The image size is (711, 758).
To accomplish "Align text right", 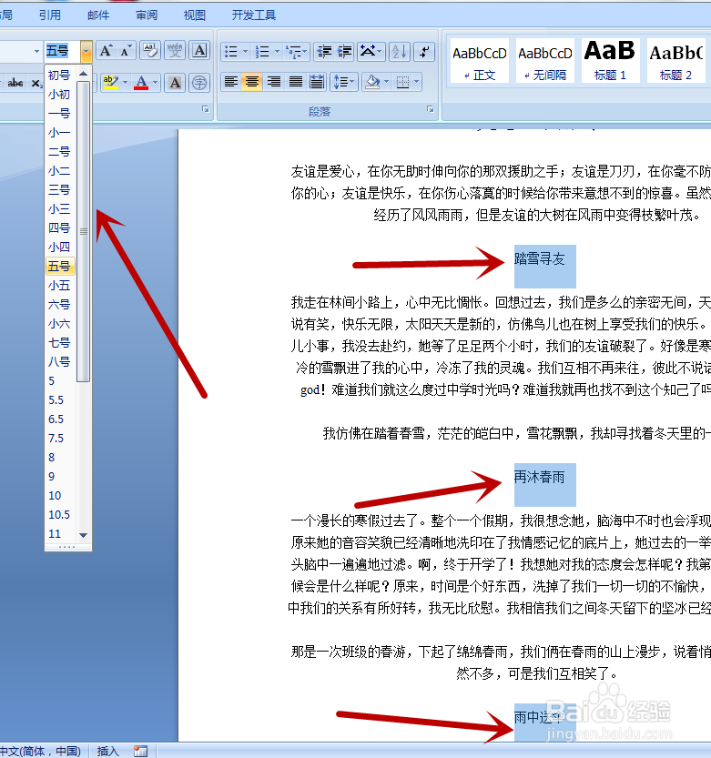I will point(274,82).
